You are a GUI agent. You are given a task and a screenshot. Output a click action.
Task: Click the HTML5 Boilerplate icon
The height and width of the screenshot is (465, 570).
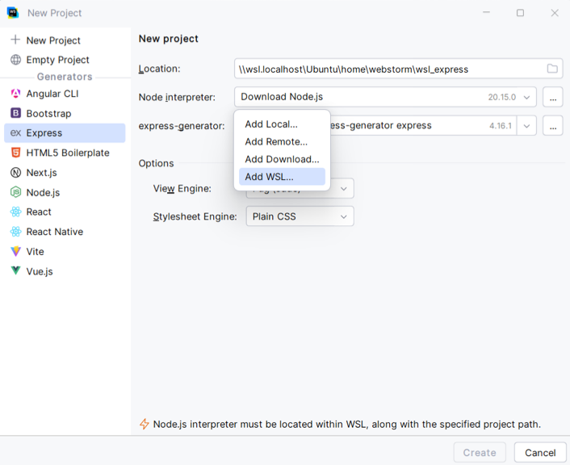(15, 153)
